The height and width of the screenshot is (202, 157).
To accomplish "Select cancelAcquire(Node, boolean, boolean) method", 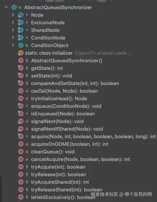I will pyautogui.click(x=80, y=159).
